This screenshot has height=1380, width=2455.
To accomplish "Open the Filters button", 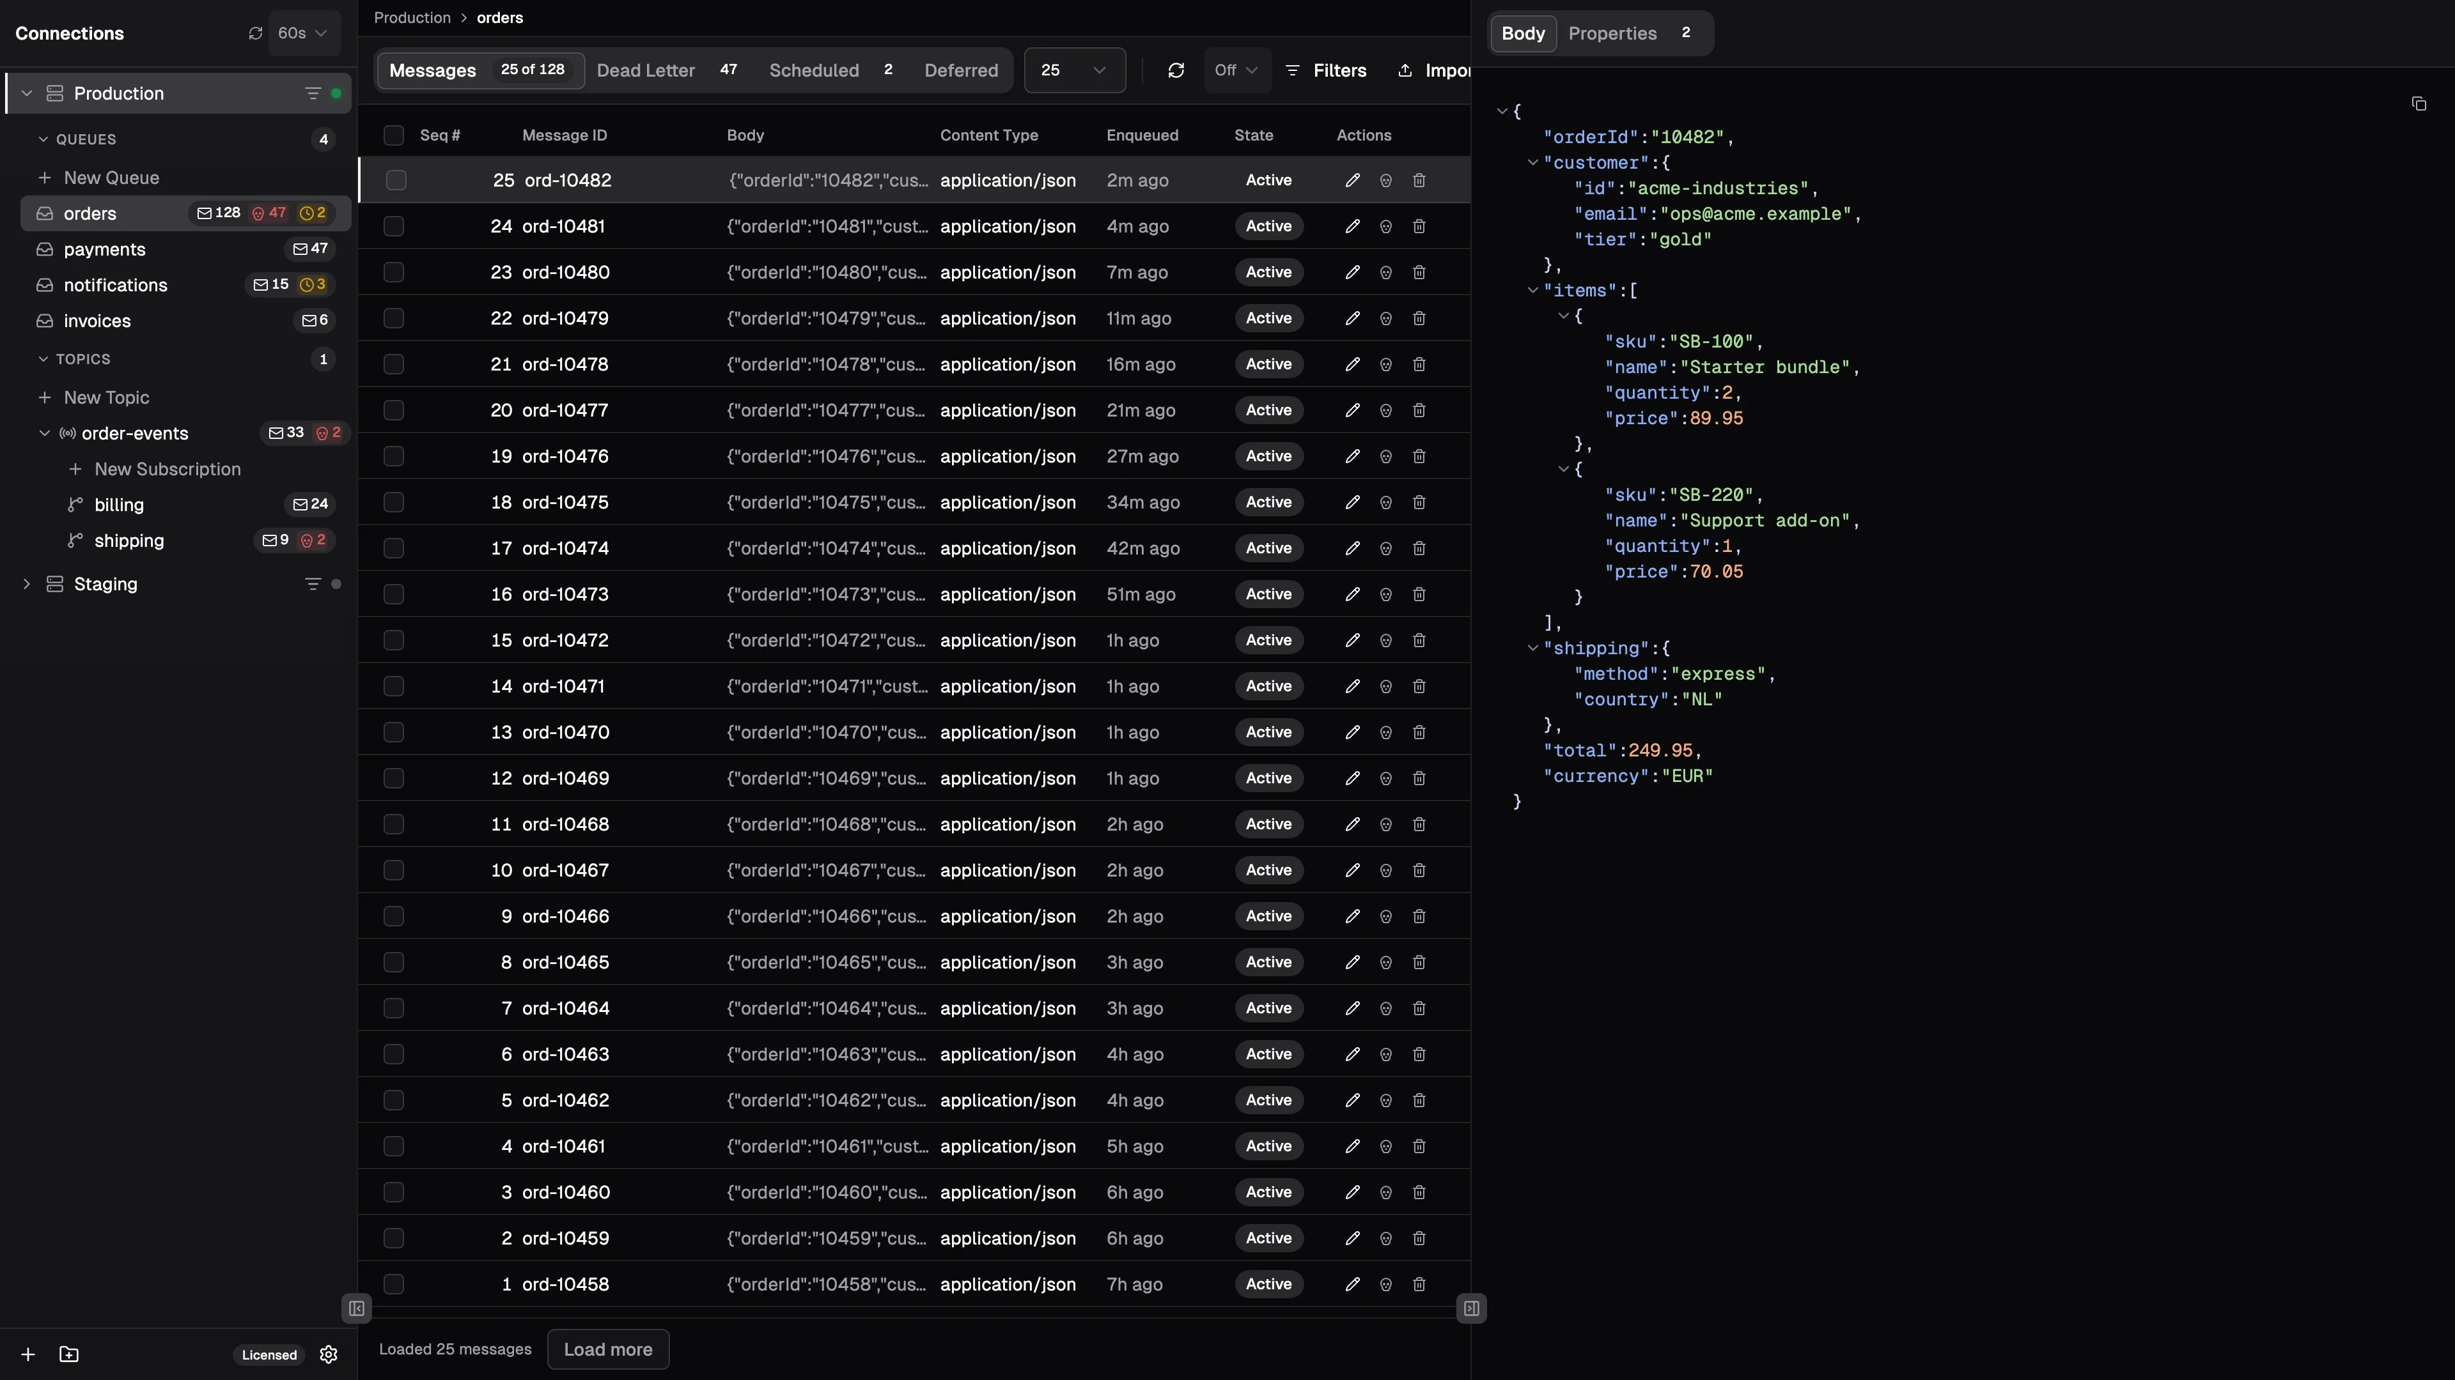I will point(1327,70).
